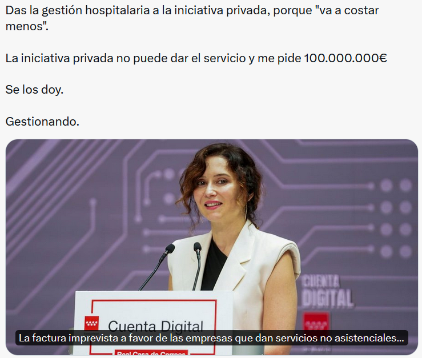Click the right microphone on the podium
422x358 pixels.
197,265
